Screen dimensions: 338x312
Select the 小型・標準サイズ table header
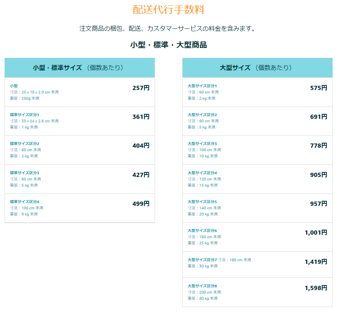click(80, 68)
